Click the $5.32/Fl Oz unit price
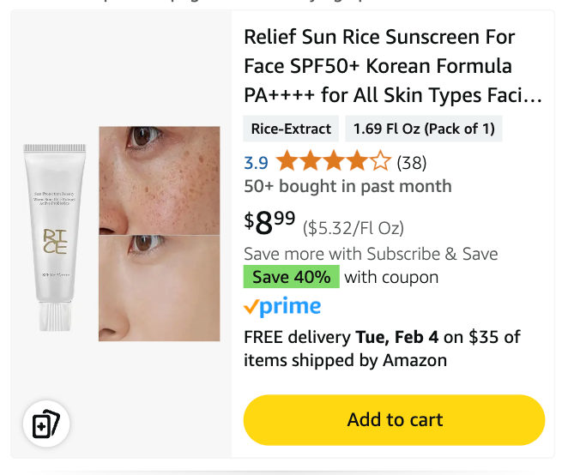Viewport: 568px width, 475px height. (353, 227)
